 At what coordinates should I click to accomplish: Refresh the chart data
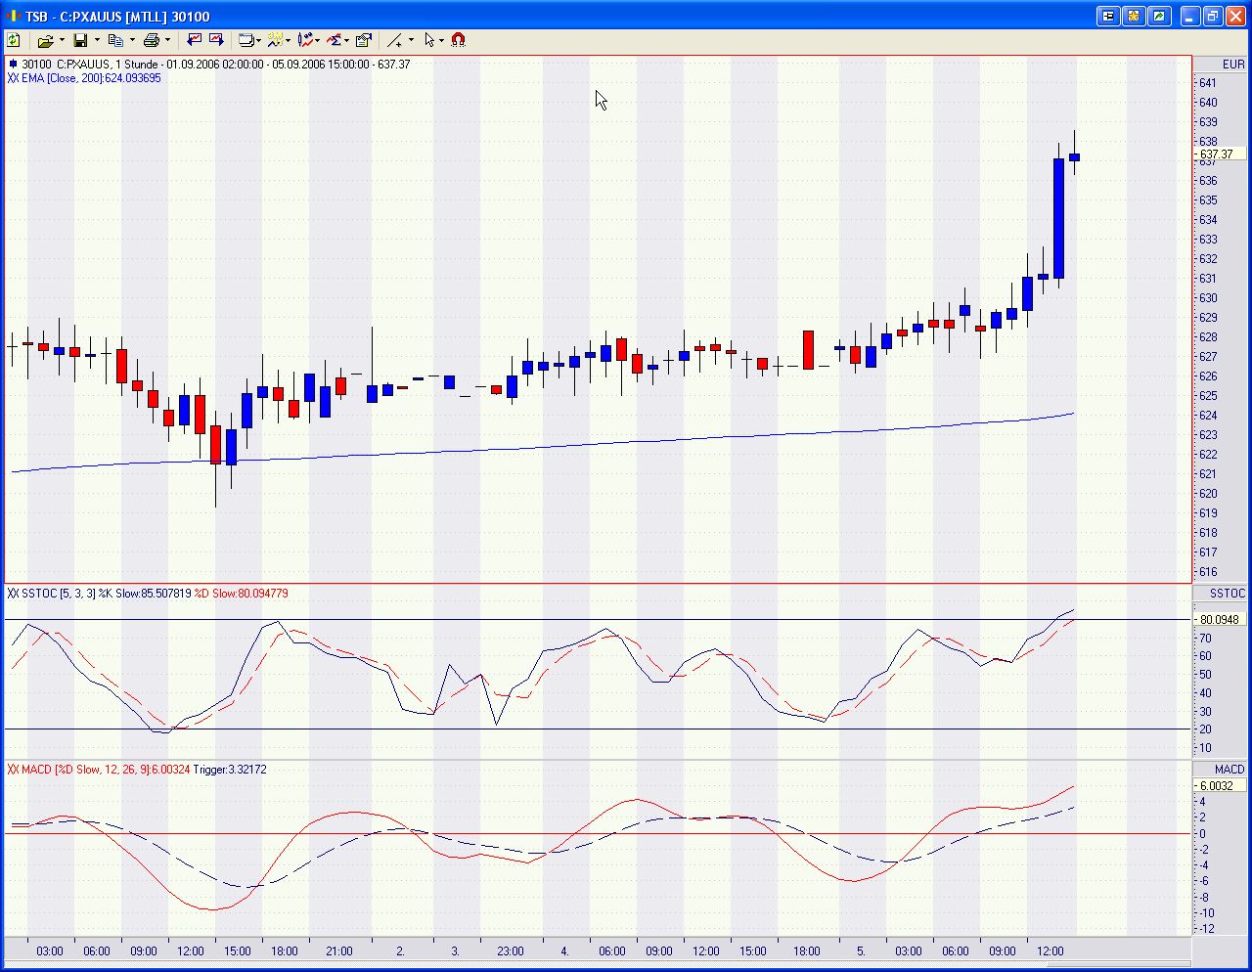pos(14,40)
